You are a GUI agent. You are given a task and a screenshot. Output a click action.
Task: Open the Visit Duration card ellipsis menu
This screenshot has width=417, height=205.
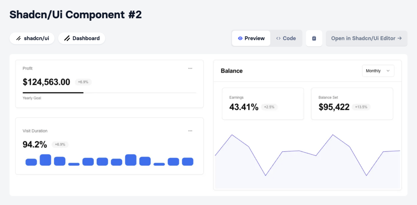point(190,131)
